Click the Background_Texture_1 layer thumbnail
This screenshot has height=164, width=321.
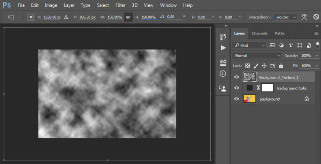pyautogui.click(x=250, y=77)
